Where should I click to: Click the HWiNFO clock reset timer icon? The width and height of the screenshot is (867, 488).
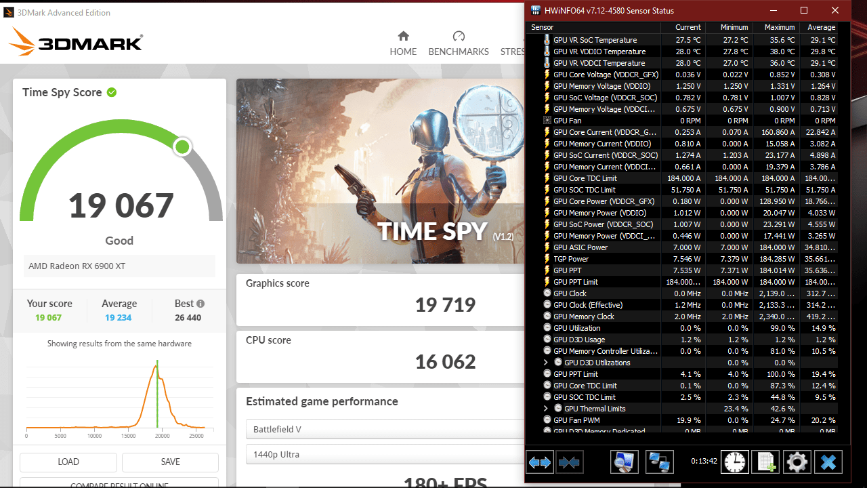click(x=735, y=462)
